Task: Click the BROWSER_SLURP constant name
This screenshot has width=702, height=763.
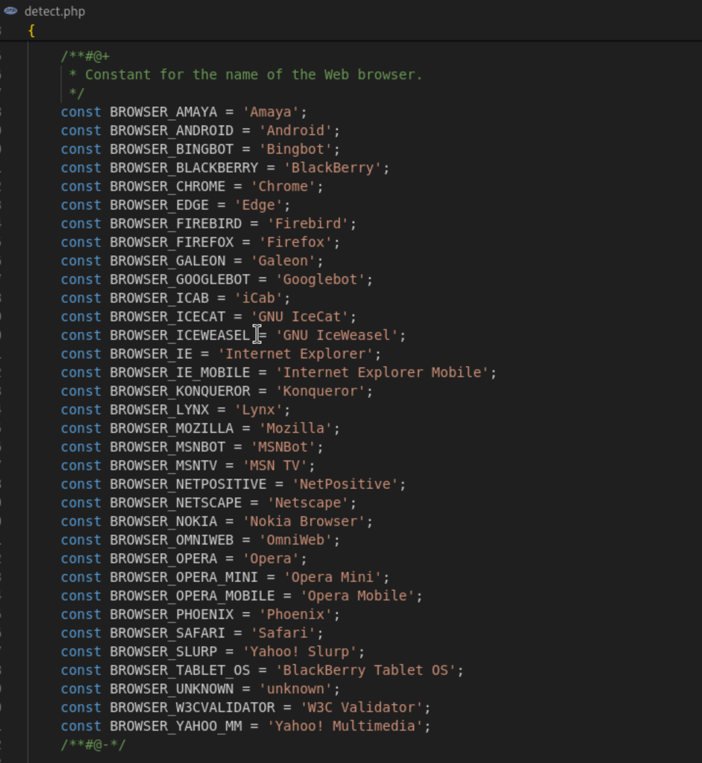Action: 164,652
